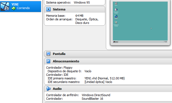Click 'Controlador de anfitrión:' label
The image size is (172, 103).
point(62,95)
